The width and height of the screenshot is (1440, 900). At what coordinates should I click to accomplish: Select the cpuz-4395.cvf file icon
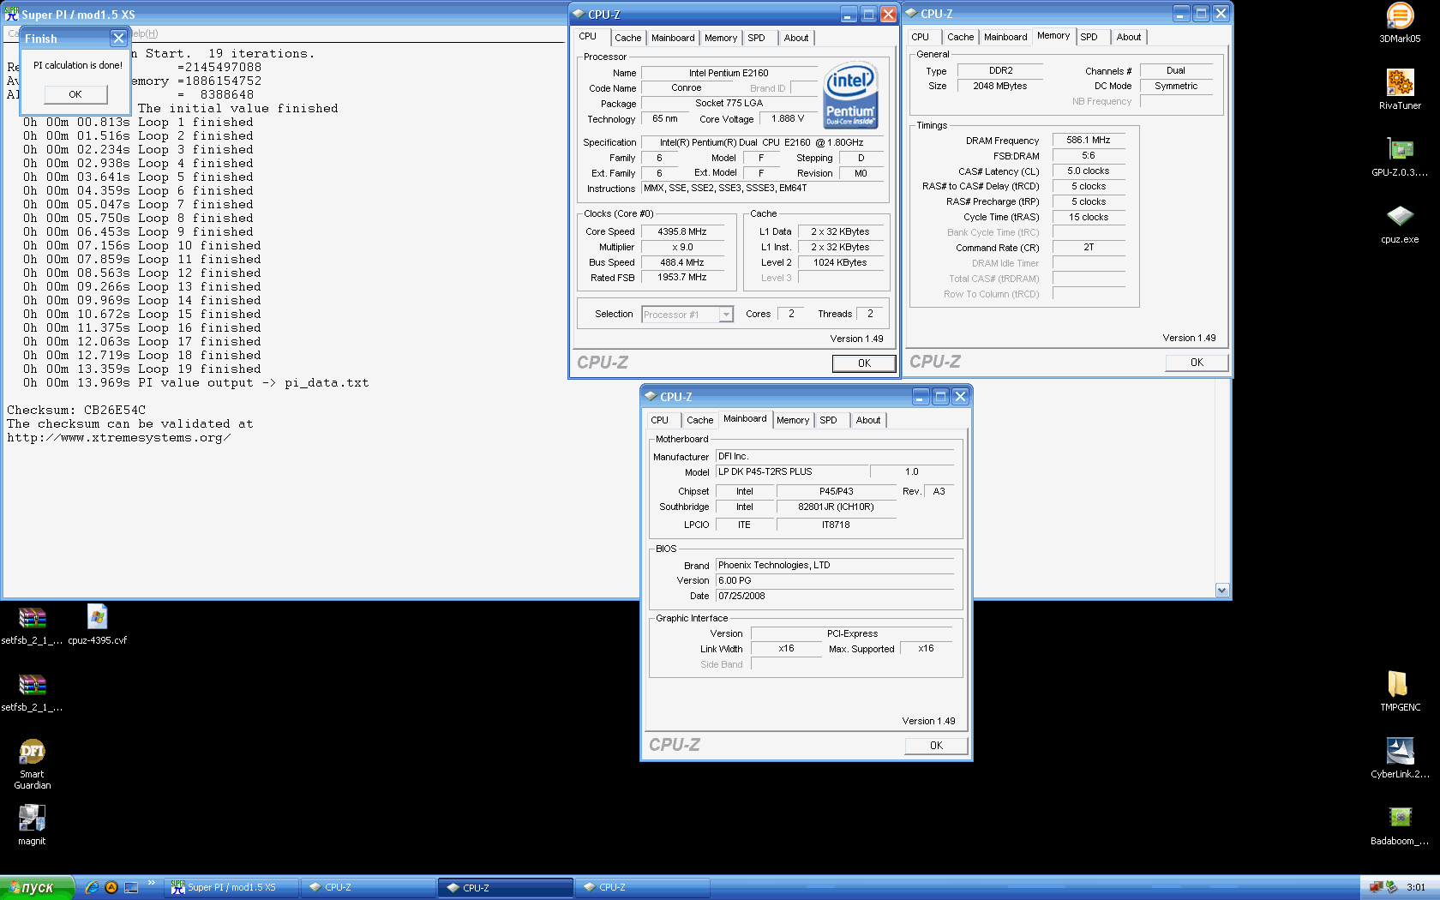[x=98, y=617]
